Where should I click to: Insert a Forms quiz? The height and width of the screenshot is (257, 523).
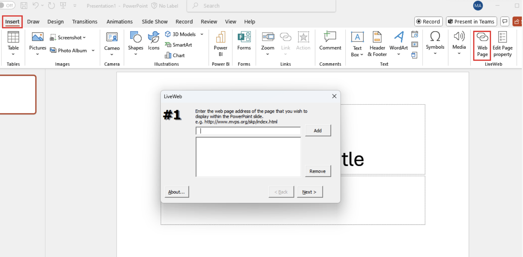(244, 41)
